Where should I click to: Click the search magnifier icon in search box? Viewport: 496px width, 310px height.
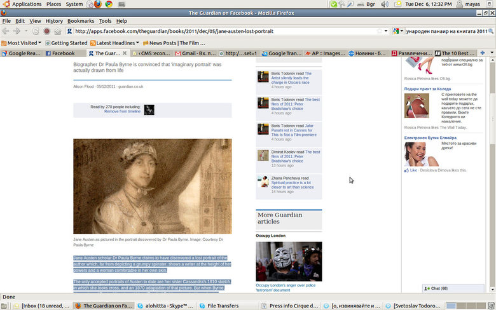point(491,31)
